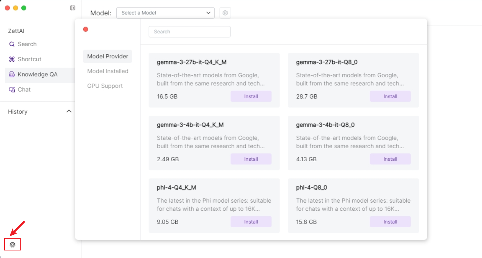The image size is (482, 258).
Task: Open settings via the bottom-left gear icon
Action: coord(12,245)
